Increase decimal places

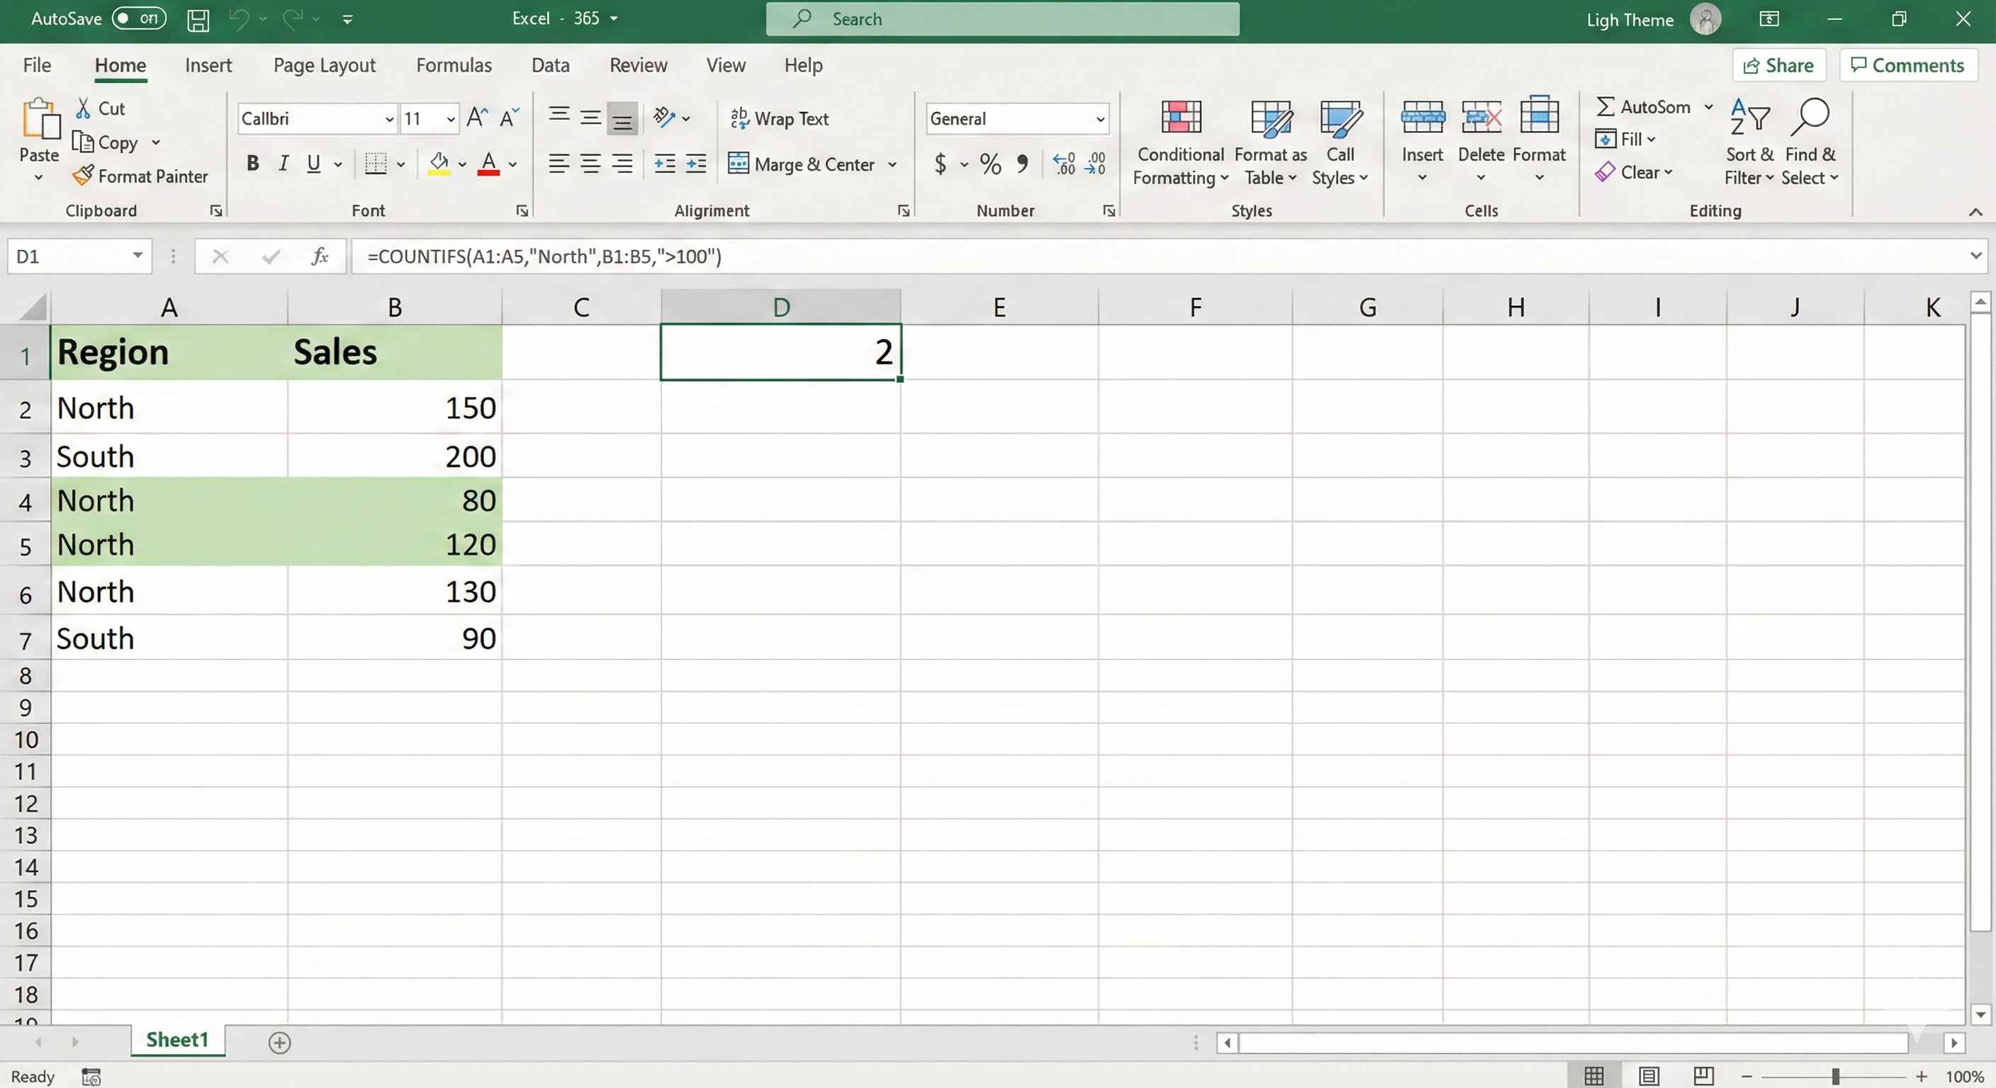[1063, 164]
